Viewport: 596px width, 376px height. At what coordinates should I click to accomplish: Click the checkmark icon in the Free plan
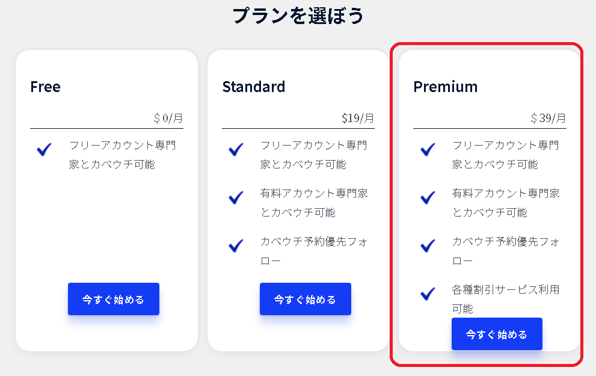point(45,149)
